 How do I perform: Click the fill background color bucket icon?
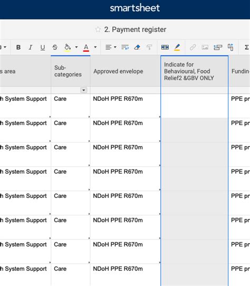[68, 47]
